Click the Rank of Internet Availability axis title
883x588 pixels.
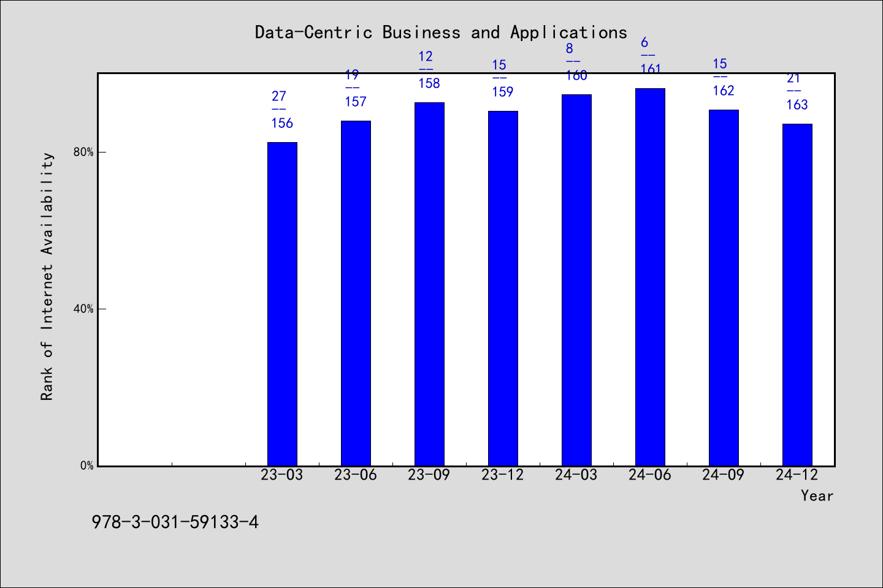(x=47, y=276)
